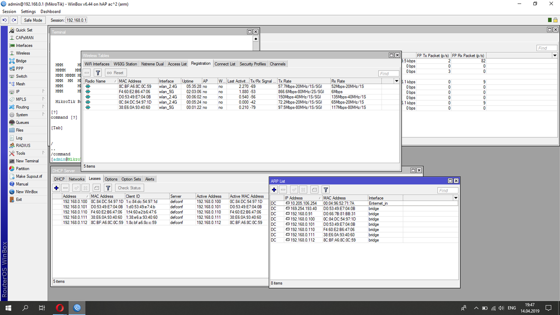Image resolution: width=560 pixels, height=315 pixels.
Task: Switch to the Networks tab in DHCP Server
Action: 77,179
